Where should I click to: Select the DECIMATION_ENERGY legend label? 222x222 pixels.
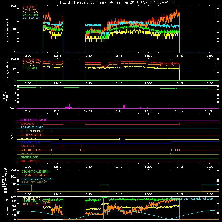point(36,171)
